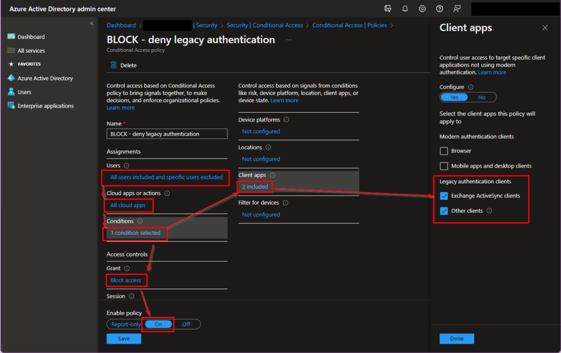Open portal settings gear
The height and width of the screenshot is (353, 561).
(422, 9)
